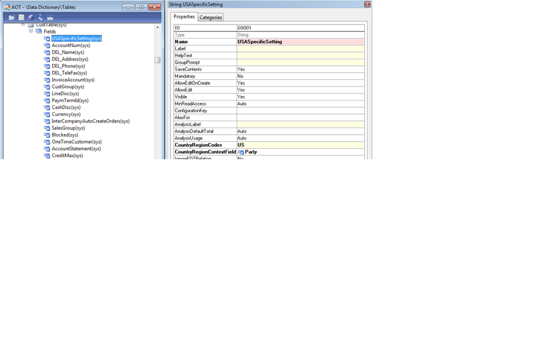Click the field icon beside Currency(sys)
This screenshot has width=557, height=348.
(47, 114)
